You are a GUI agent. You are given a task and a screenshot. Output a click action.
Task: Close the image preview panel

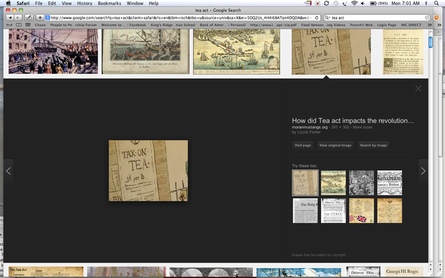[x=419, y=88]
